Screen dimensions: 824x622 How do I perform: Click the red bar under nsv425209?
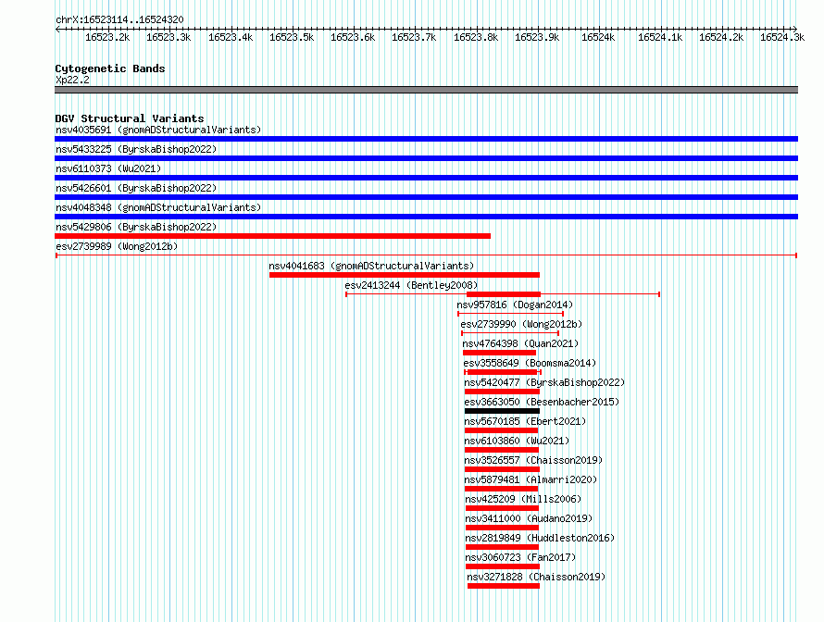click(x=503, y=508)
